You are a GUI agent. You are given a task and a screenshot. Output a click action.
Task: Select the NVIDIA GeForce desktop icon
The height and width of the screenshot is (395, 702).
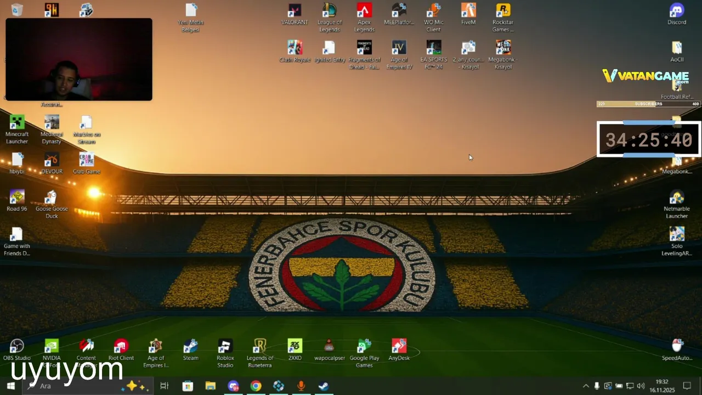(52, 353)
